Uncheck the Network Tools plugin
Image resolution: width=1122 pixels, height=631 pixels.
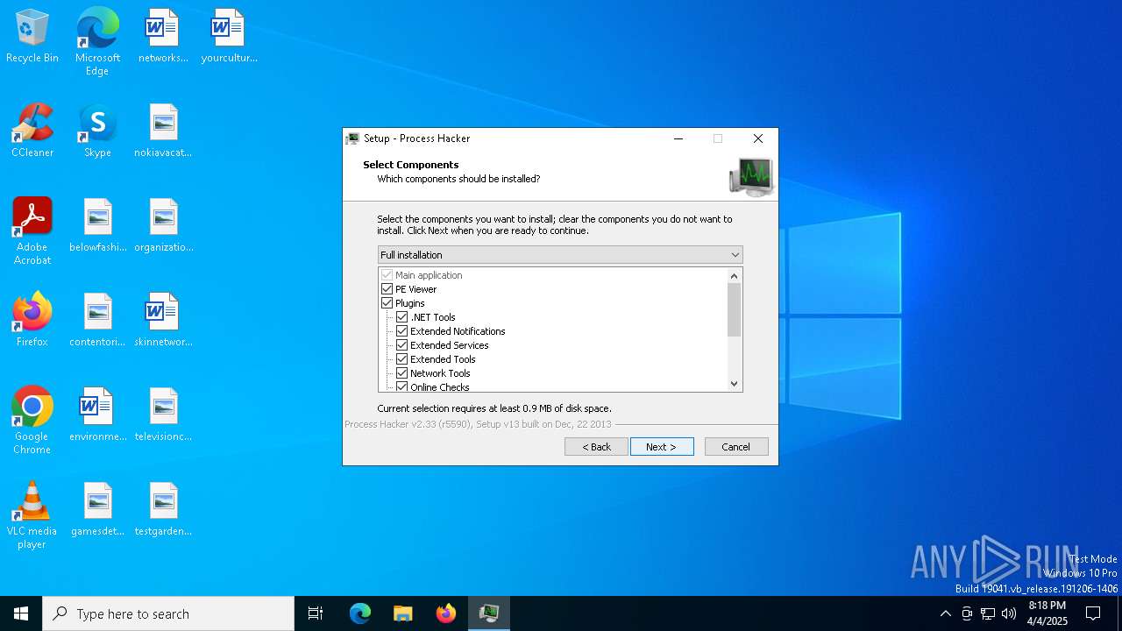pos(401,373)
